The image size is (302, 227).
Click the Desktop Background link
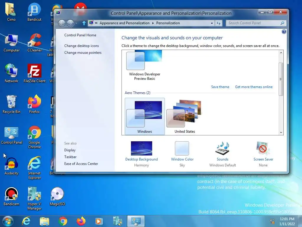coord(141,159)
